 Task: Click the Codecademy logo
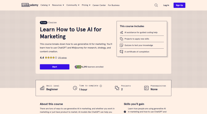(30, 5)
